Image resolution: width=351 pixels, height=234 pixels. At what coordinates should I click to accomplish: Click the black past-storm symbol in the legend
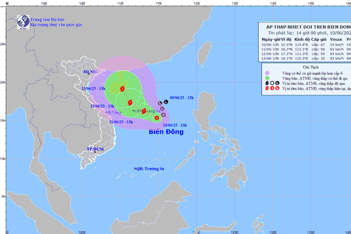pos(266,82)
